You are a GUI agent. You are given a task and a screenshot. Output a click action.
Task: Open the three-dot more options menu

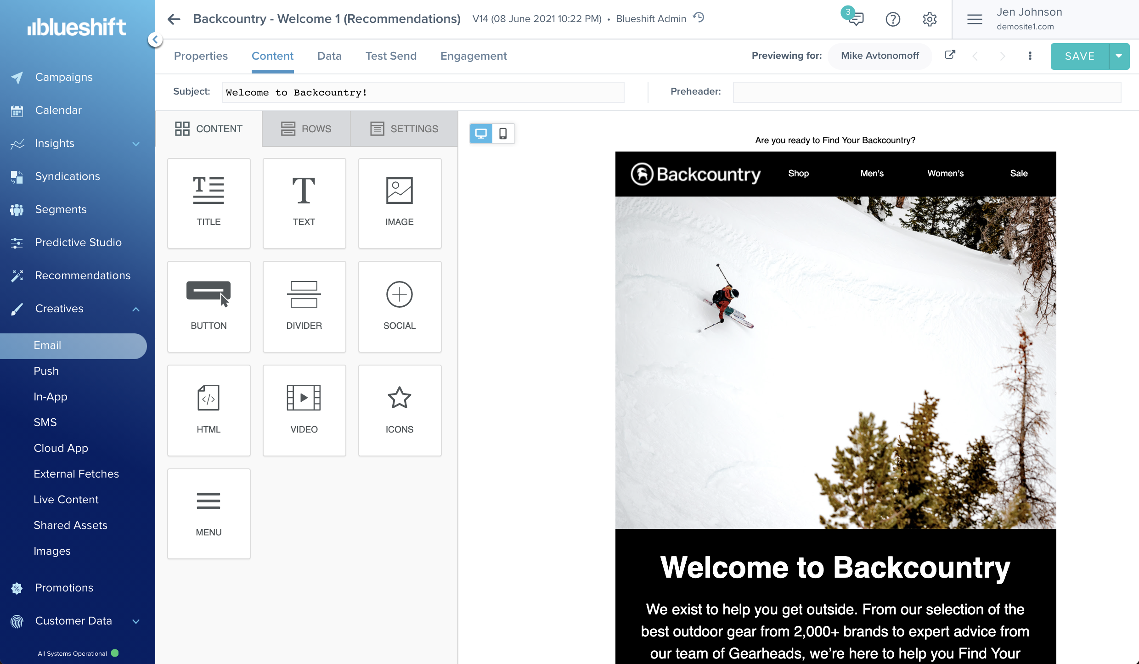point(1030,56)
